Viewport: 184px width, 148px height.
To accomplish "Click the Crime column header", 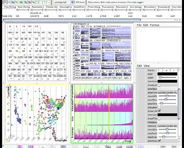I will click(94, 7).
